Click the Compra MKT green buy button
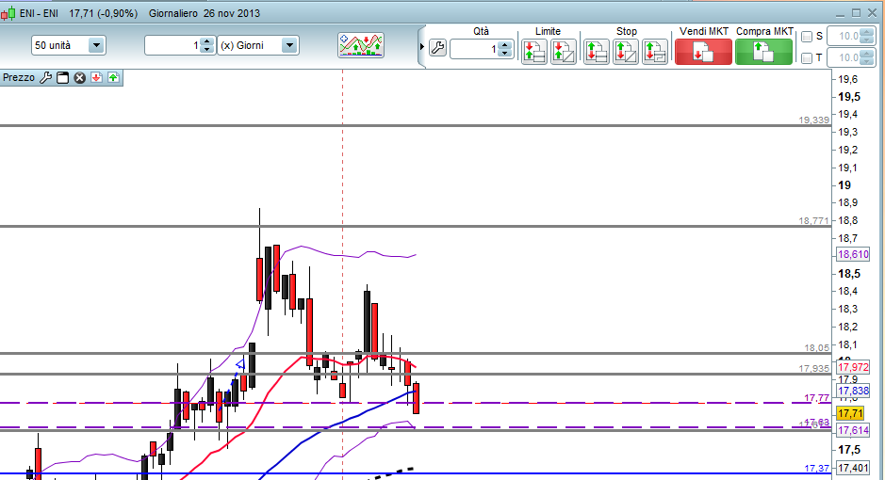 pos(763,52)
